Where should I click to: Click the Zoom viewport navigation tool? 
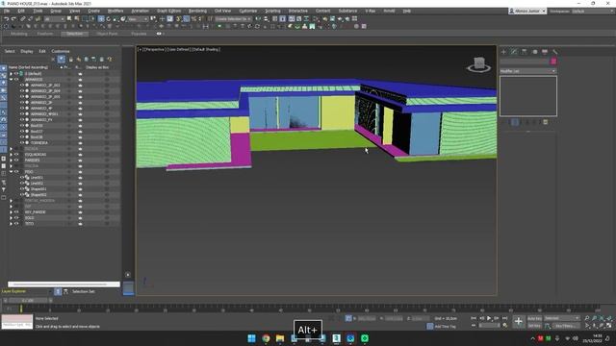(587, 318)
